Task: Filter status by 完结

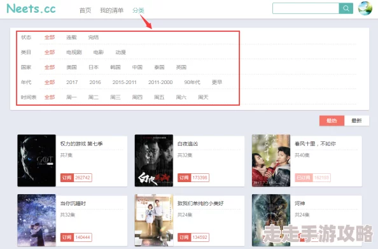Action: 94,37
